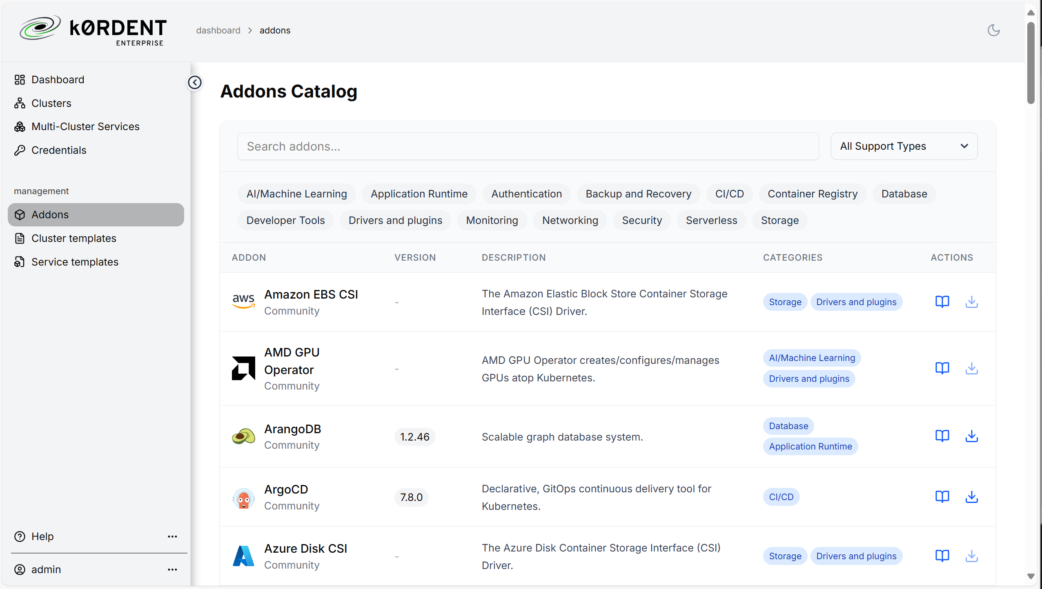Install ArgoCD via download icon
The image size is (1042, 589).
tap(971, 497)
